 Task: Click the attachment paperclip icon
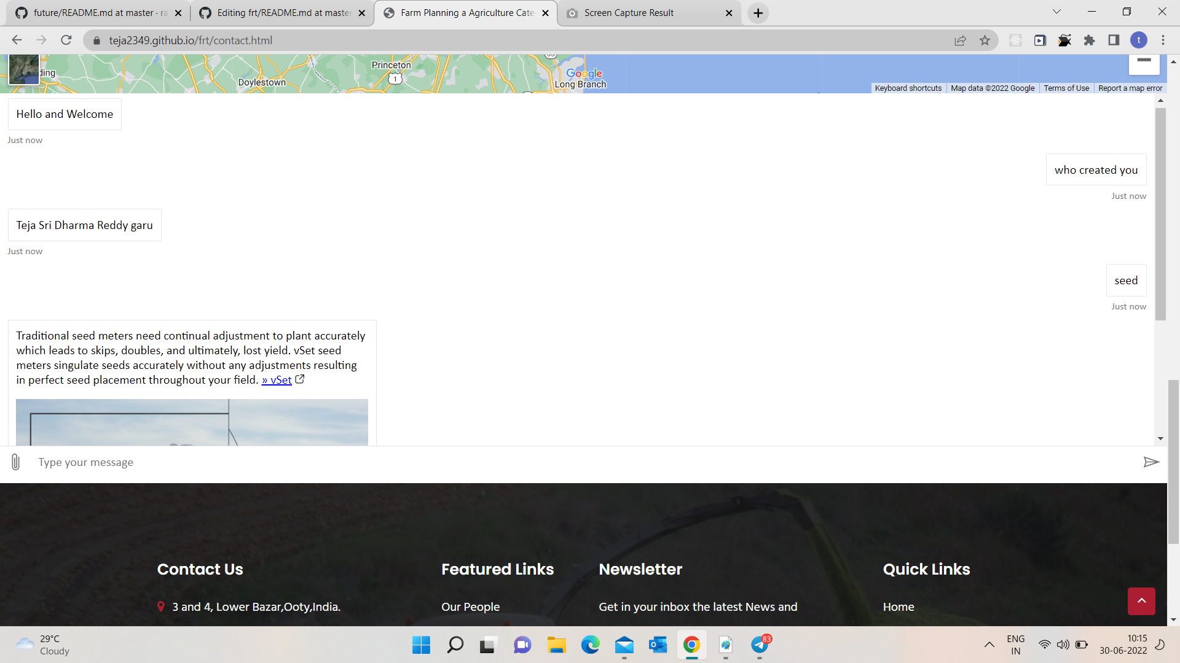click(x=16, y=462)
